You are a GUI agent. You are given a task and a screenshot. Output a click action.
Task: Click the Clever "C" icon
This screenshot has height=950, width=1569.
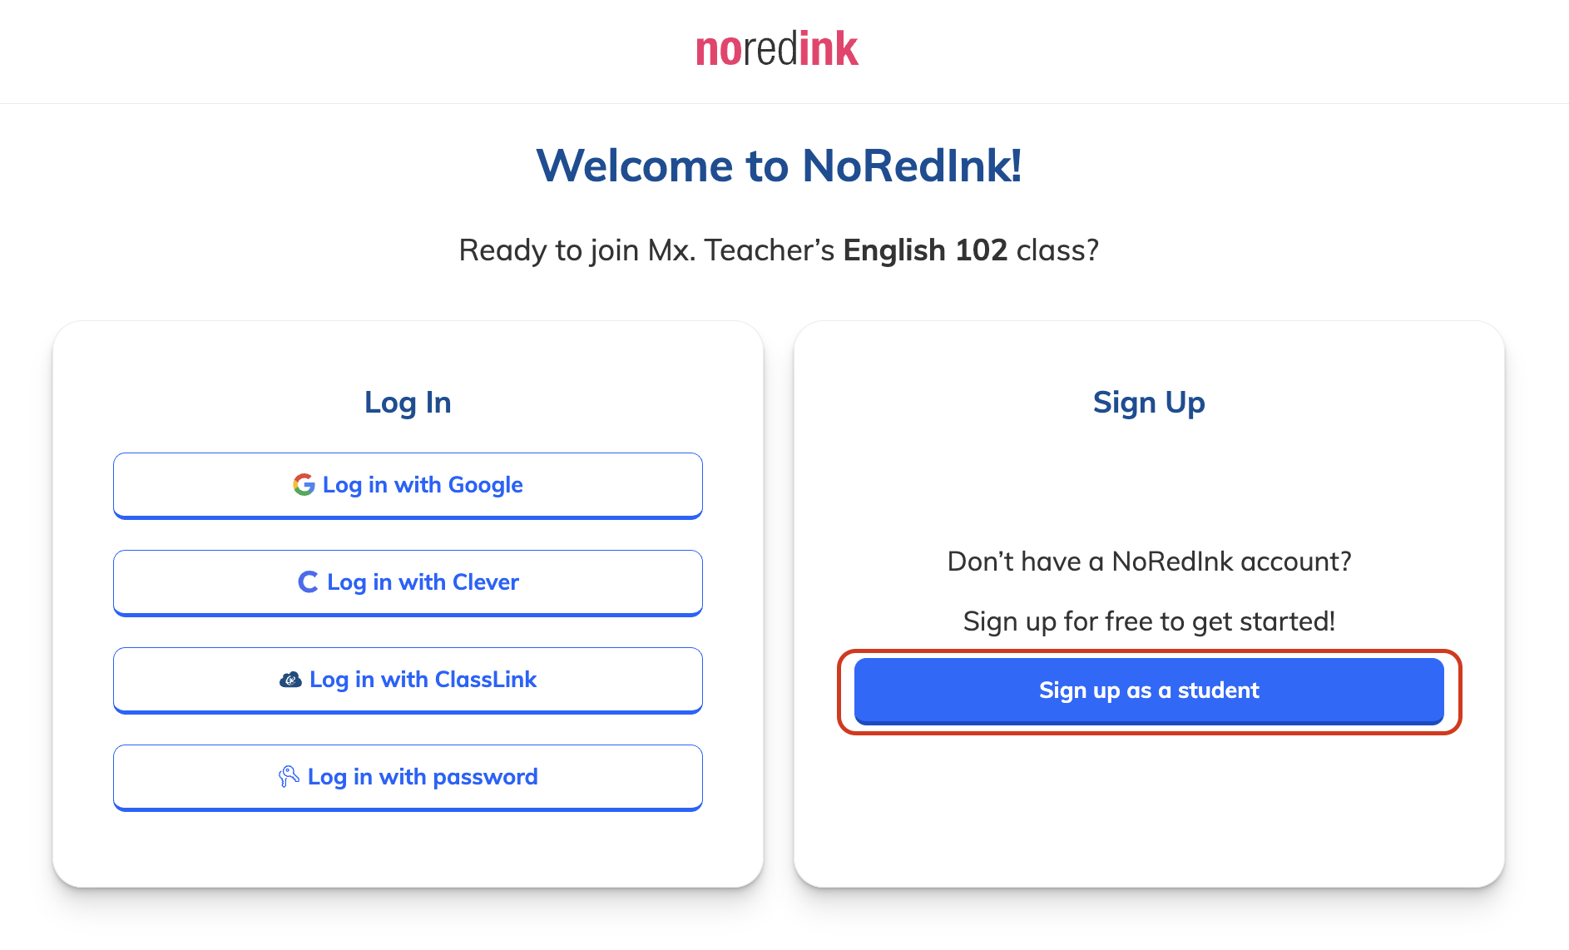coord(307,581)
